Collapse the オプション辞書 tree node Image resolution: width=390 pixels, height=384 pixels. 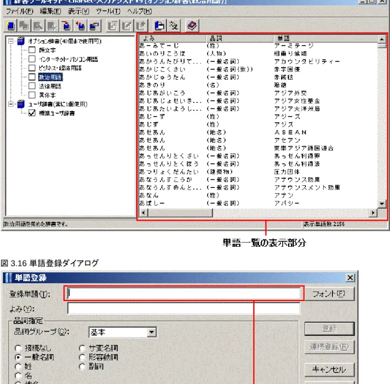click(x=11, y=41)
